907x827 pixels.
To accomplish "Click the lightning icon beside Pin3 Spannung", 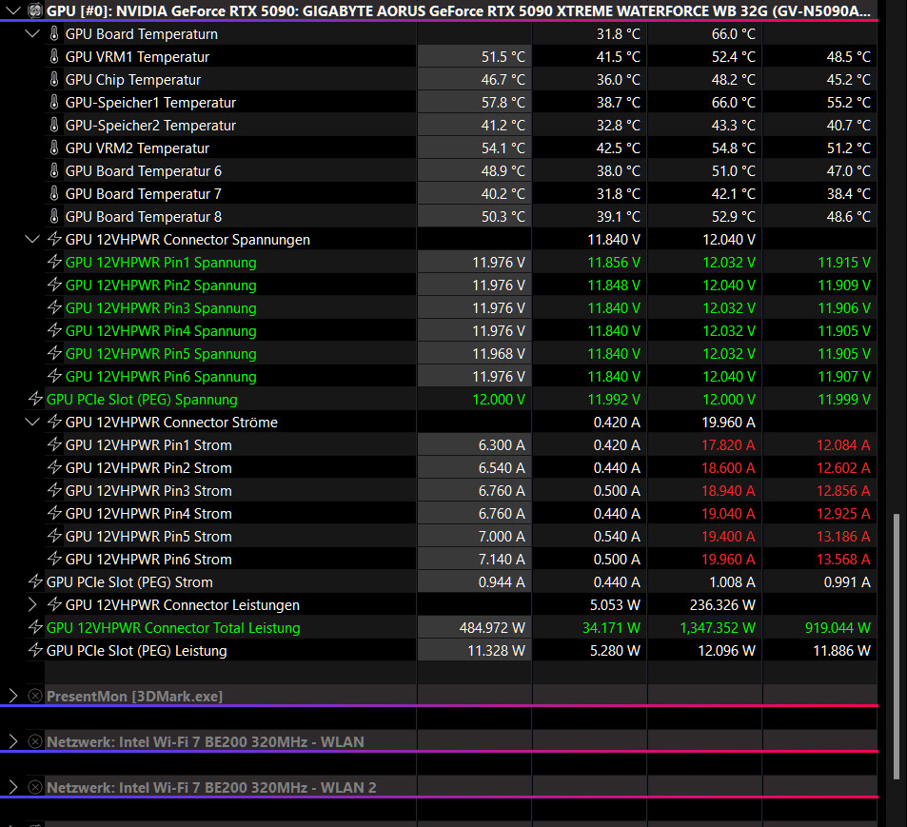I will tap(54, 307).
